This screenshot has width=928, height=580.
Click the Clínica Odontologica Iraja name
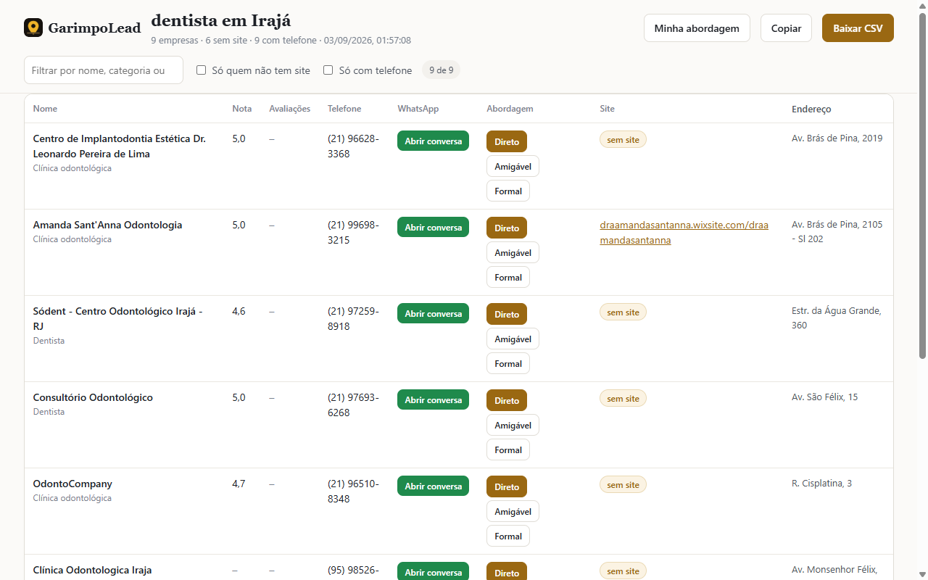pyautogui.click(x=92, y=570)
